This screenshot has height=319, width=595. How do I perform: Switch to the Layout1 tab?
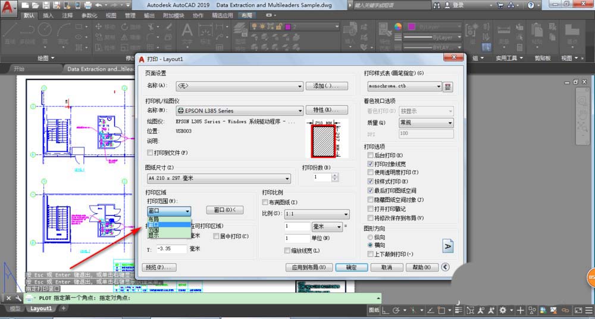tap(41, 308)
